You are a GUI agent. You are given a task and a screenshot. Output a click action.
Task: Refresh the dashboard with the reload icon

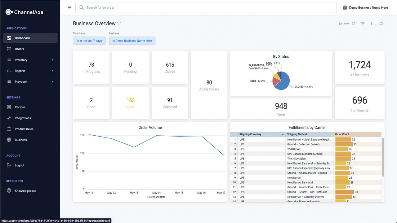point(354,23)
